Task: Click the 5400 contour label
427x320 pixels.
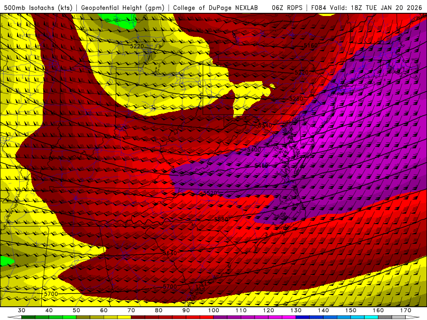Action: coord(254,149)
